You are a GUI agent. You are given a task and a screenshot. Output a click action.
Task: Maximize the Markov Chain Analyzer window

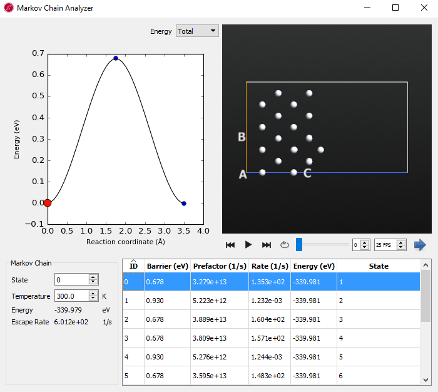coord(395,8)
